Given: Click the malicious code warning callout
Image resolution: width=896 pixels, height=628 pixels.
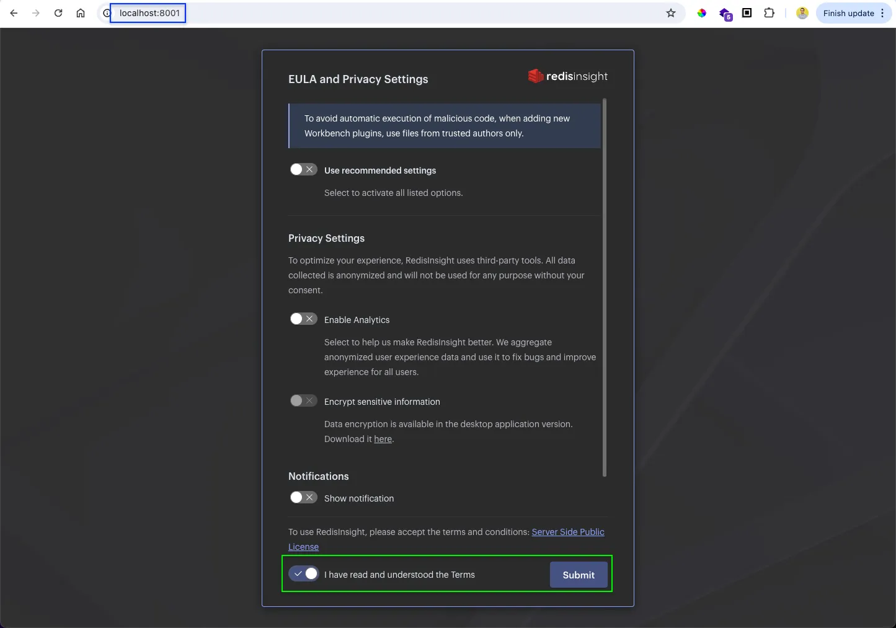Looking at the screenshot, I should pos(445,126).
